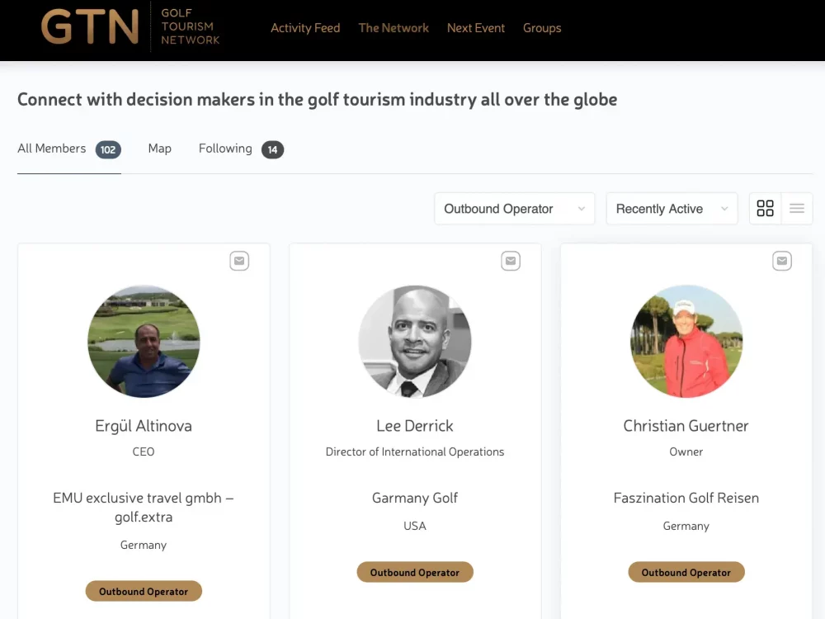Select the All Members tab

(x=52, y=149)
